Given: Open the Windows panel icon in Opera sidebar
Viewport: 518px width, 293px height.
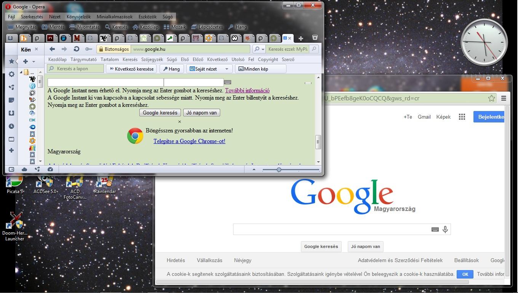Looking at the screenshot, I should 11,139.
